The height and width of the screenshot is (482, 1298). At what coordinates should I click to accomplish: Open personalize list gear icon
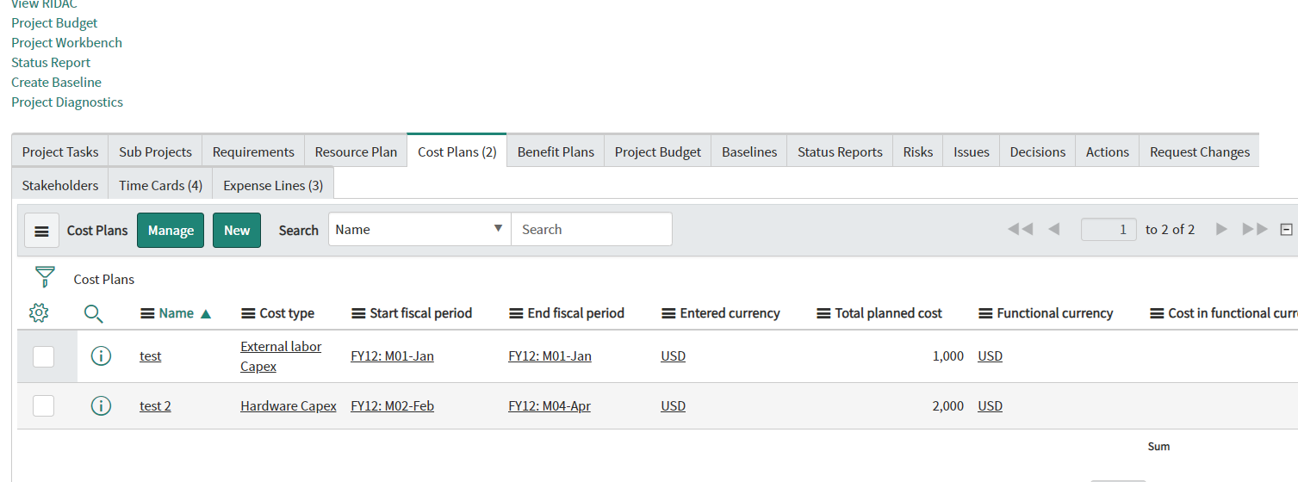pyautogui.click(x=38, y=313)
